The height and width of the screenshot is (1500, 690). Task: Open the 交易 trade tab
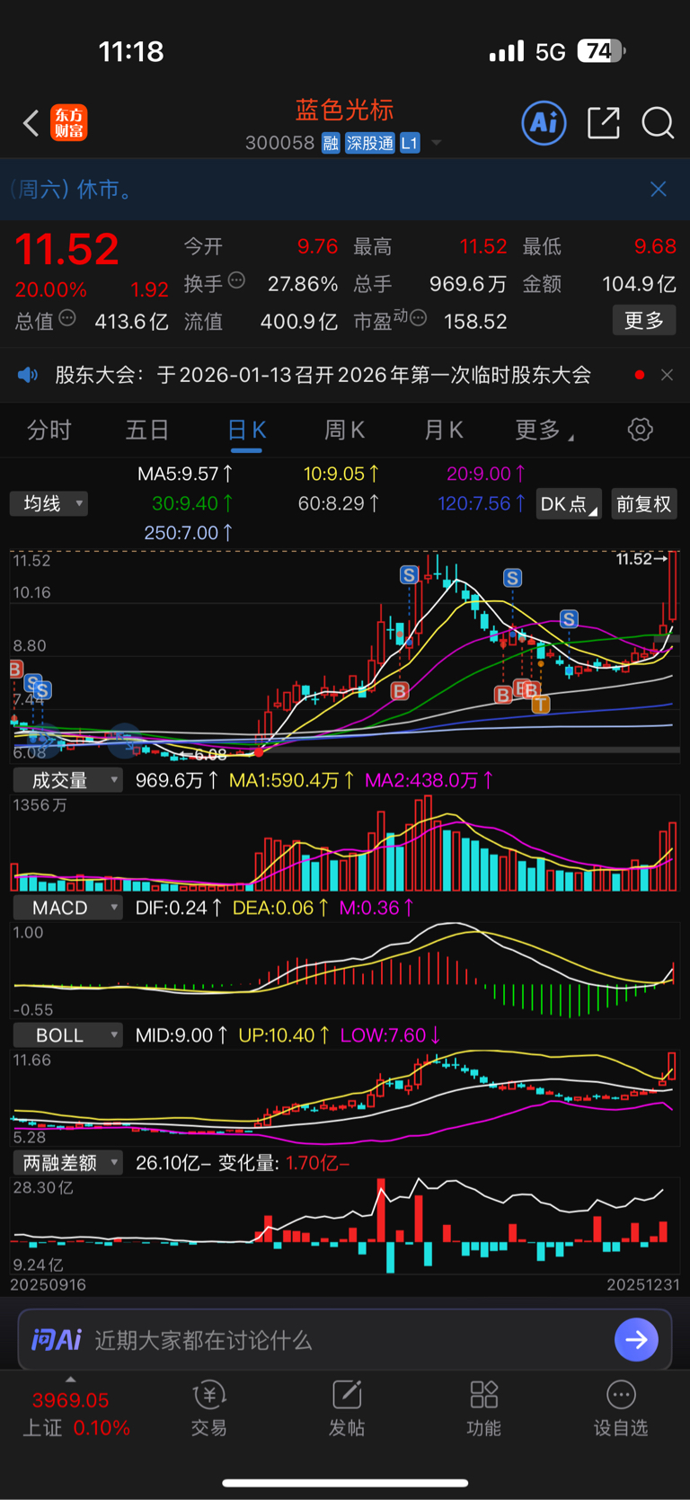coord(208,1408)
